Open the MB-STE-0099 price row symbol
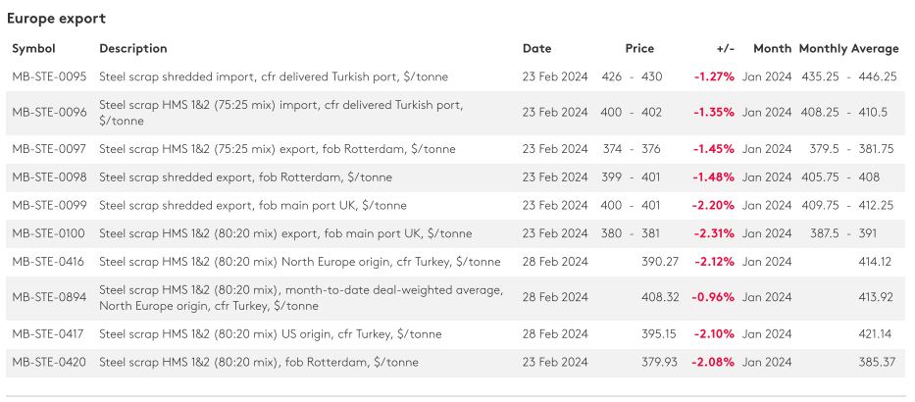Image resolution: width=915 pixels, height=402 pixels. point(49,206)
